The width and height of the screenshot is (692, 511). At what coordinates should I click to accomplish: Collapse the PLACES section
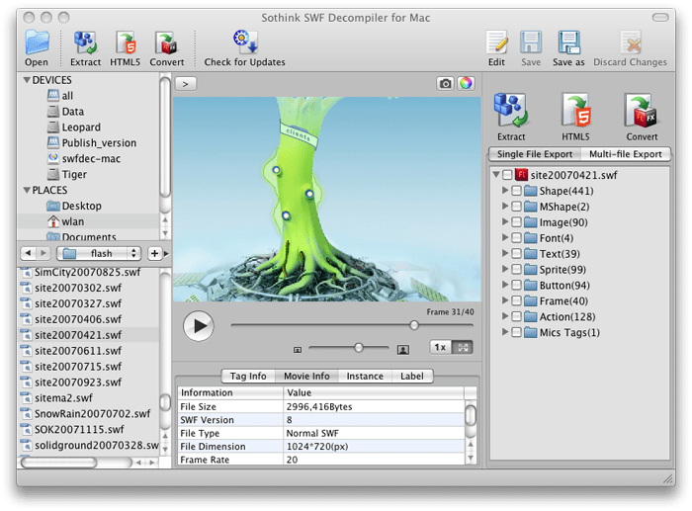(x=27, y=190)
